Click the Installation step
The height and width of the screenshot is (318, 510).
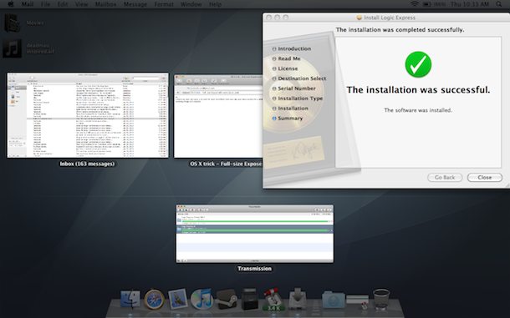coord(293,109)
